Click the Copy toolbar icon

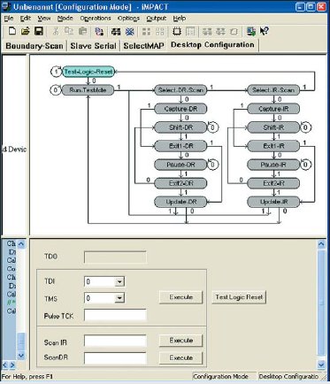coord(69,31)
